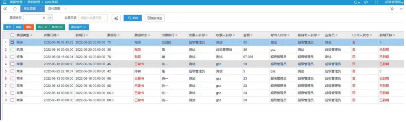
Task: Click 发过的 bank cell in row 1
Action: 167,42
